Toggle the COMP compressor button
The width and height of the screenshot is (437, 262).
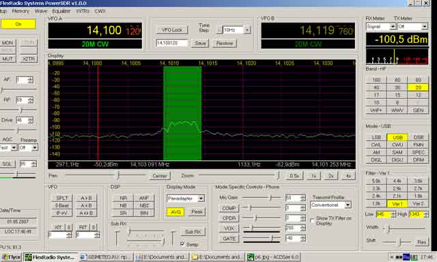[x=229, y=208]
